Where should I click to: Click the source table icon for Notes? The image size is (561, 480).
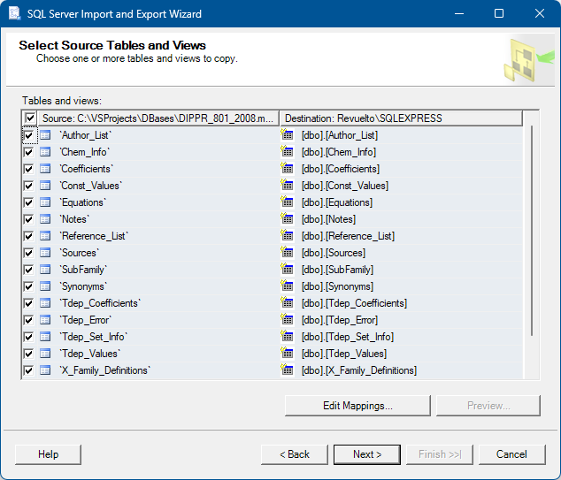[45, 219]
